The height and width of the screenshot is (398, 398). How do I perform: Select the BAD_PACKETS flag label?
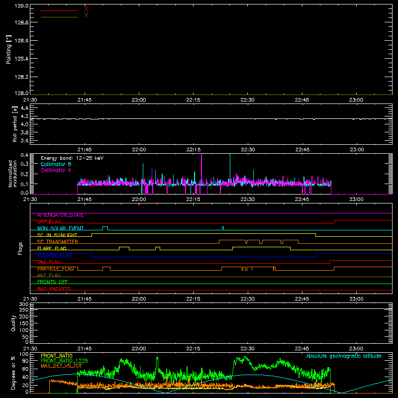54,289
